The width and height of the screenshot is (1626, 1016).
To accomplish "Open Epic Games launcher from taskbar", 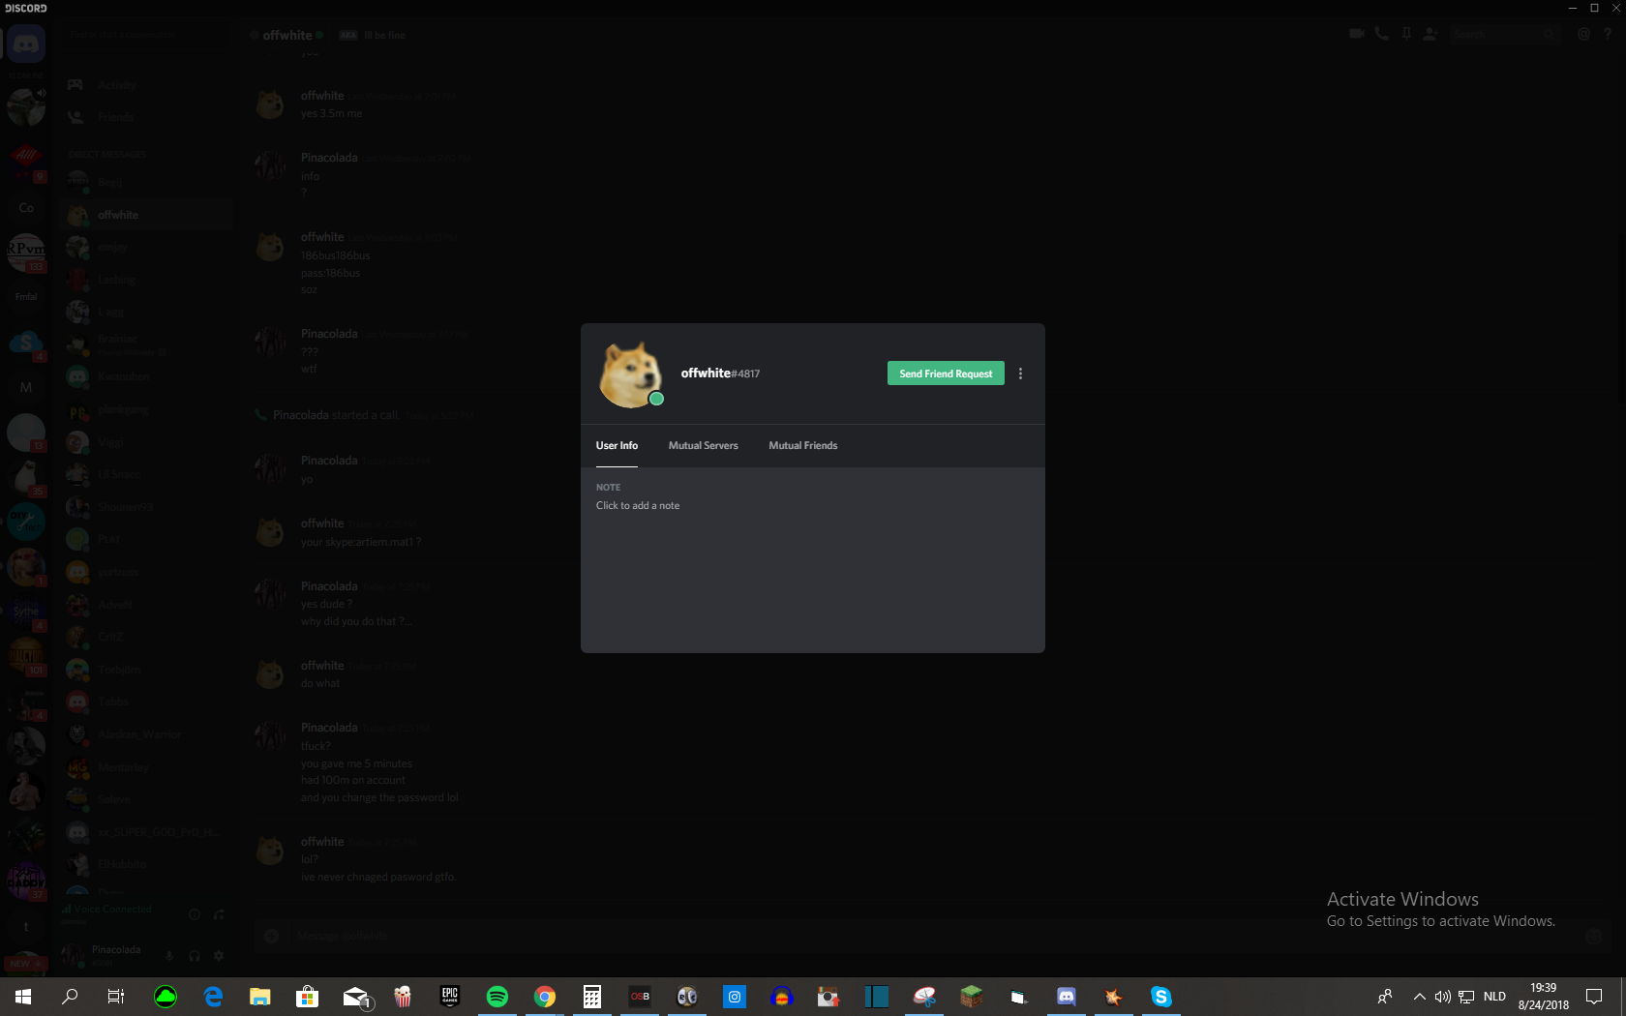I will coord(450,997).
